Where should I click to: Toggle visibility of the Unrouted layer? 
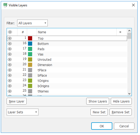coord(10,60)
